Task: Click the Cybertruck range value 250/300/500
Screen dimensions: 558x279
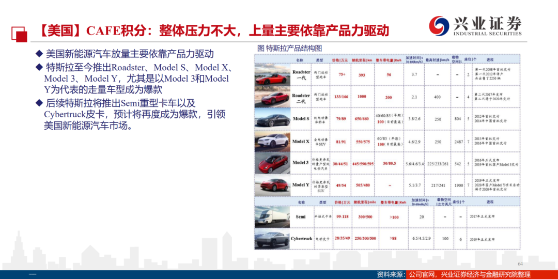Action: click(365, 238)
